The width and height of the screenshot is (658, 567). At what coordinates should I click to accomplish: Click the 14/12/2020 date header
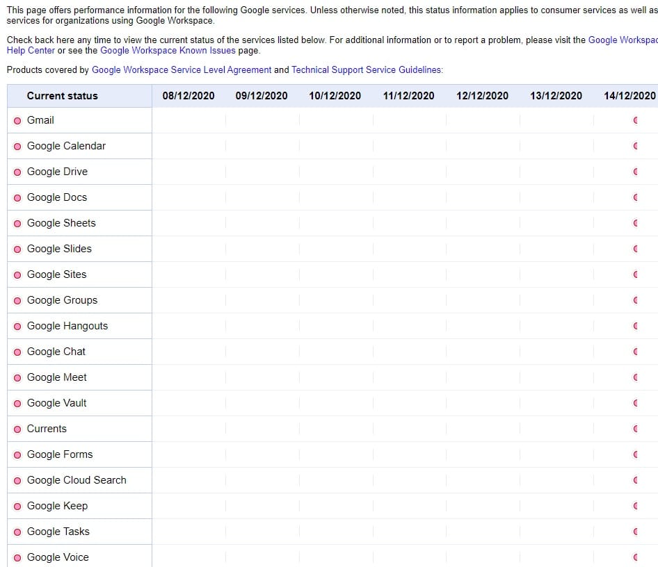(629, 96)
